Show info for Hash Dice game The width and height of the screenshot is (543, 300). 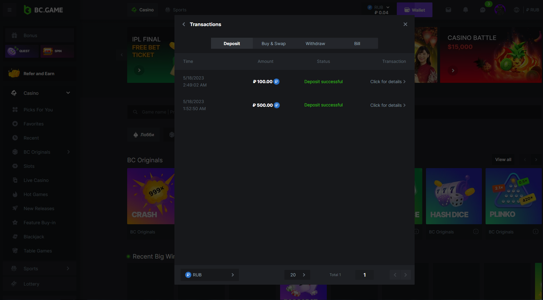click(x=476, y=232)
